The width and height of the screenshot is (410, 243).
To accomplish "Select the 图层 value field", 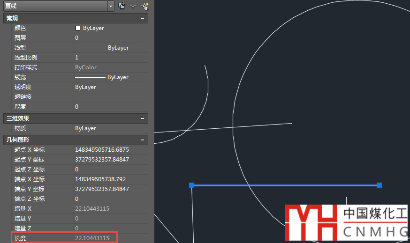I will [110, 38].
